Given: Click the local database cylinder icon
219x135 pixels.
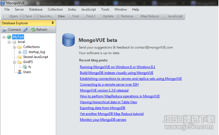Looking at the screenshot, I should (x=14, y=42).
